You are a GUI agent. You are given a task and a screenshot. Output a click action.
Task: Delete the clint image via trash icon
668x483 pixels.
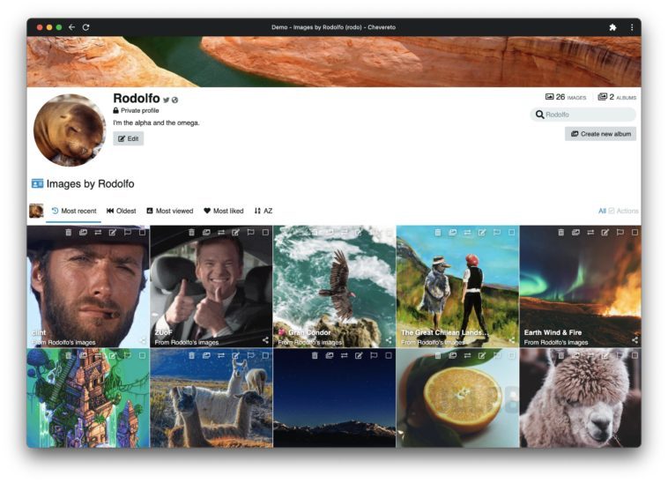(68, 233)
